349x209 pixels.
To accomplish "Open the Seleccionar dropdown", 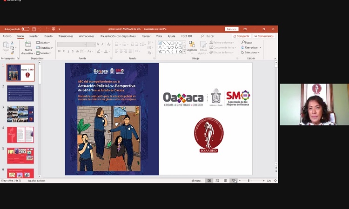I will (x=251, y=52).
